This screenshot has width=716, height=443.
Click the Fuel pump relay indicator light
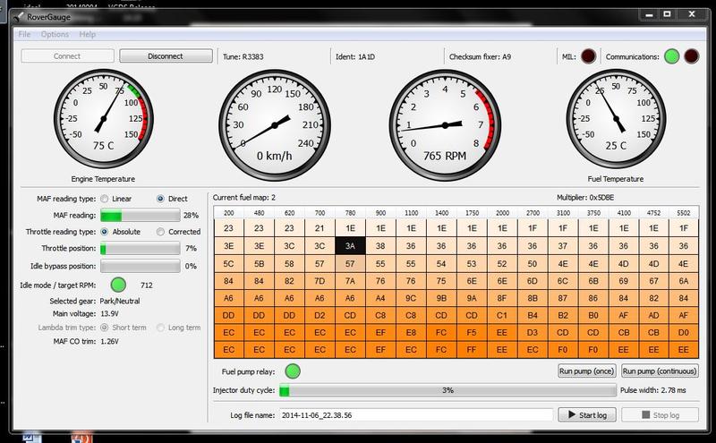point(293,371)
